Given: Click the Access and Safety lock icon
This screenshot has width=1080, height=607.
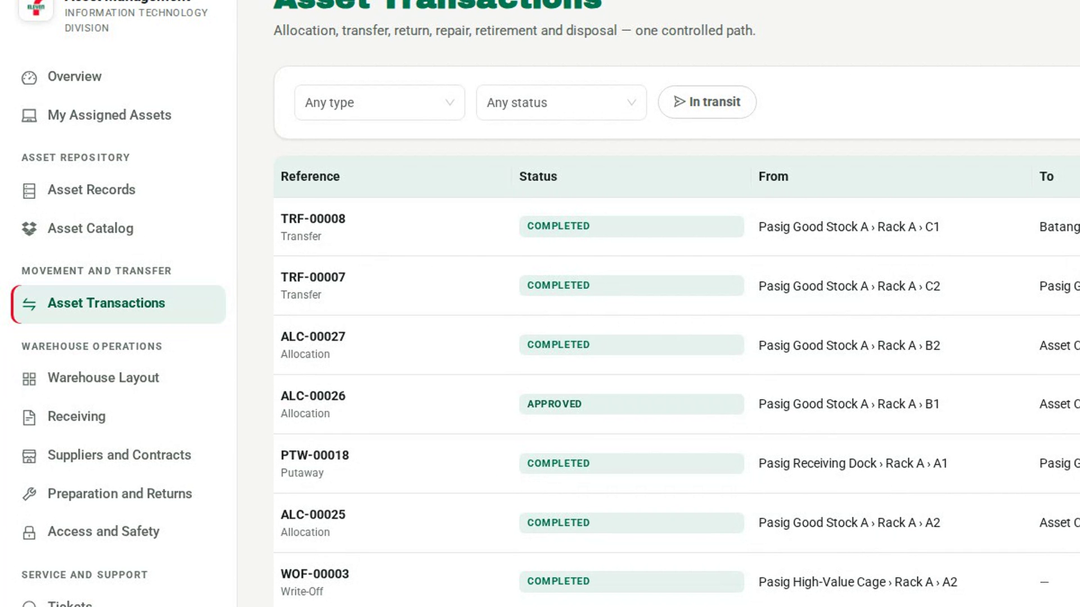Looking at the screenshot, I should click(29, 532).
